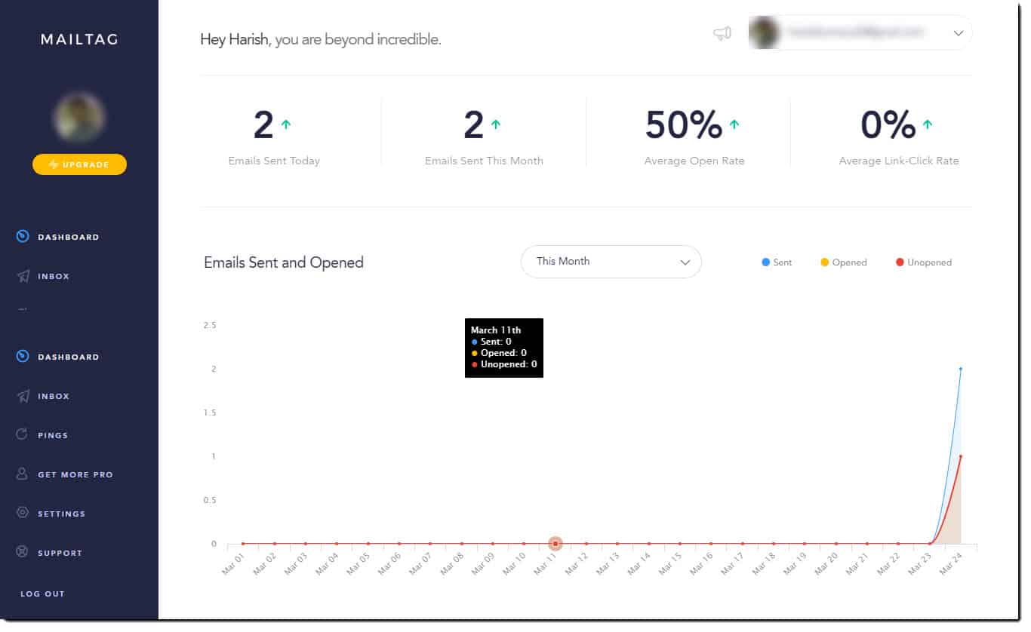1031x632 pixels.
Task: Open the Inbox label directly above Pings
Action: (54, 396)
